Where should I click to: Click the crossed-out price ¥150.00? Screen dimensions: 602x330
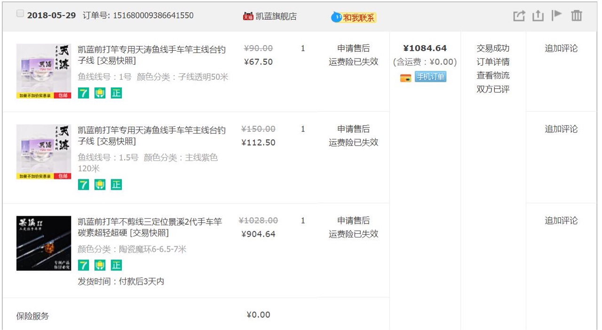pos(258,129)
